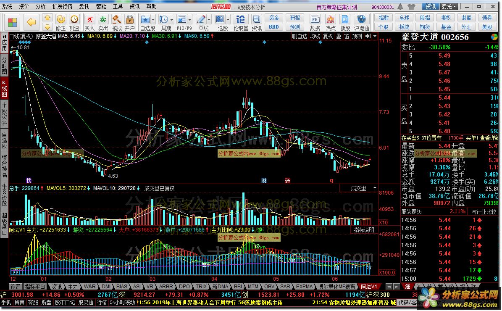Screen dimensions: 502x311
Task: Open the 沪港通 SSE-HKE icon
Action: pyautogui.click(x=361, y=19)
